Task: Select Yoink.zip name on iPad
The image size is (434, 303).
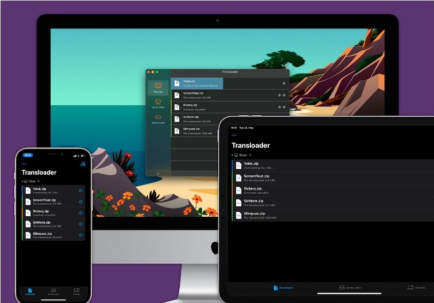Action: (251, 164)
